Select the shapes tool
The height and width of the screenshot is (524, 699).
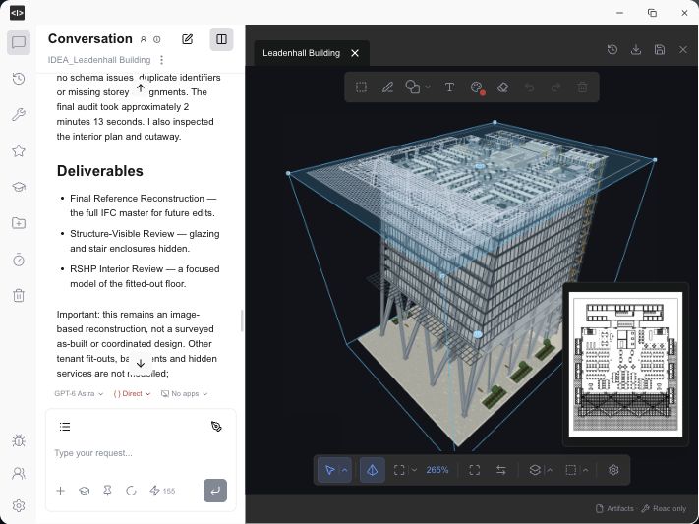(x=412, y=87)
